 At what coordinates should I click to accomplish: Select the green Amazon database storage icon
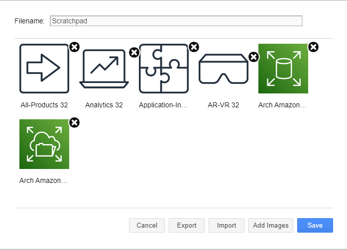(x=283, y=69)
